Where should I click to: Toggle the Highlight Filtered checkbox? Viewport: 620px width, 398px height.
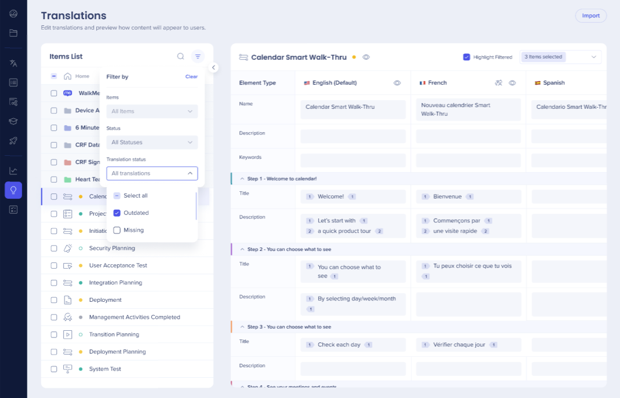point(466,57)
